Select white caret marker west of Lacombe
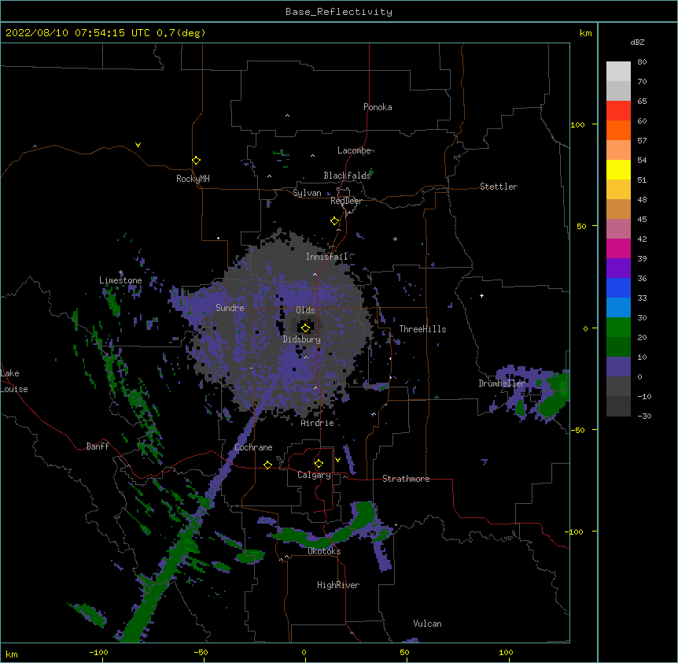This screenshot has height=663, width=678. pyautogui.click(x=312, y=156)
